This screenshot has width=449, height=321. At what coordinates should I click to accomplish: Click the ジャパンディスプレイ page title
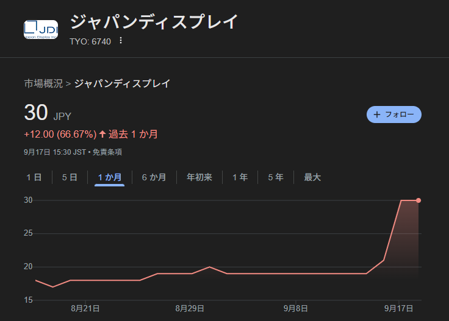pos(154,22)
